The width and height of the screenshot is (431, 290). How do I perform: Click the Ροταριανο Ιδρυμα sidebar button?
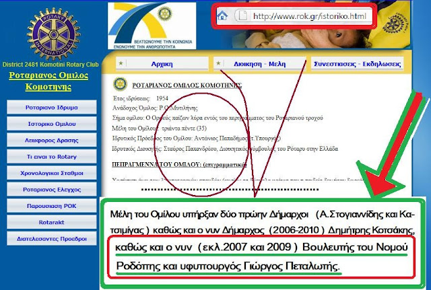52,108
